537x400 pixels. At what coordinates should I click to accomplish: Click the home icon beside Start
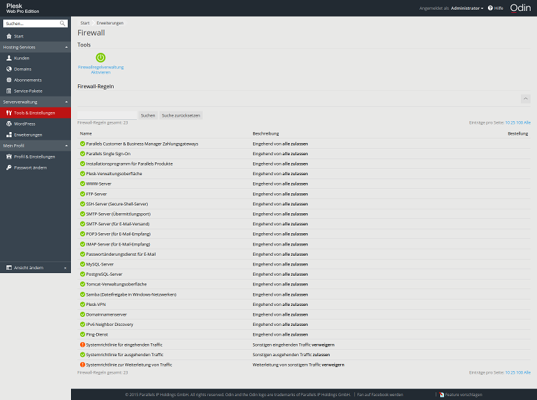click(x=9, y=36)
